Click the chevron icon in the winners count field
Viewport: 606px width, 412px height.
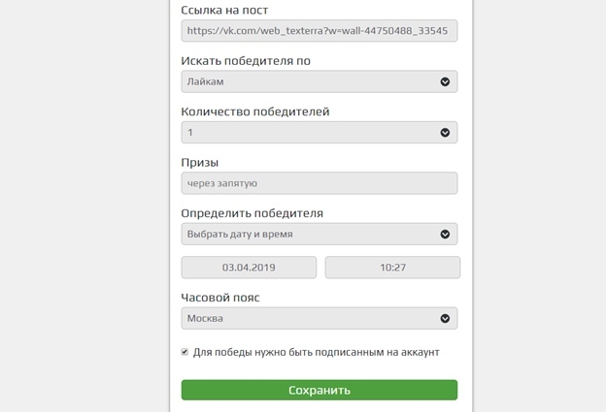click(x=445, y=133)
